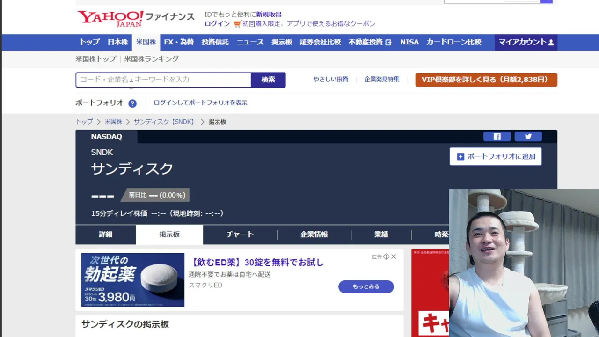The image size is (599, 337).
Task: Click the ED medicine ad image
Action: 133,280
